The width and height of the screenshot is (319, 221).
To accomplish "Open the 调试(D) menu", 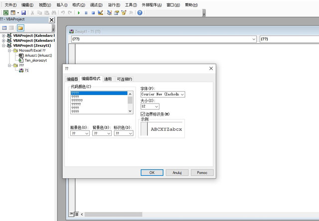I will click(x=96, y=5).
